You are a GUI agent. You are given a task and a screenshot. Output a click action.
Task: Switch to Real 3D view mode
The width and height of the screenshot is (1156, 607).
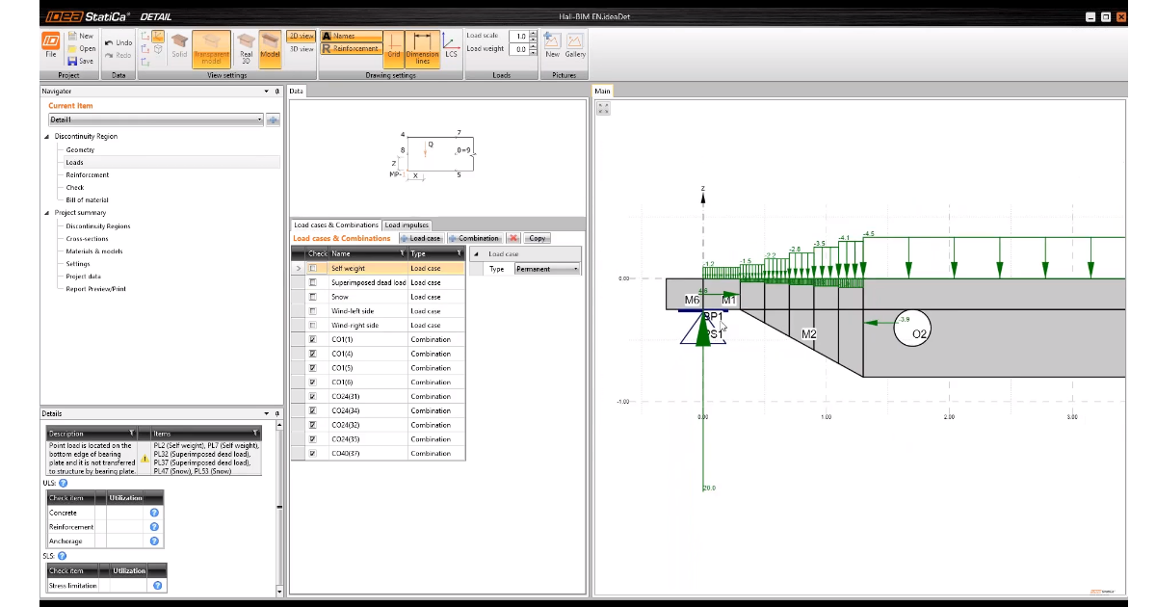246,48
